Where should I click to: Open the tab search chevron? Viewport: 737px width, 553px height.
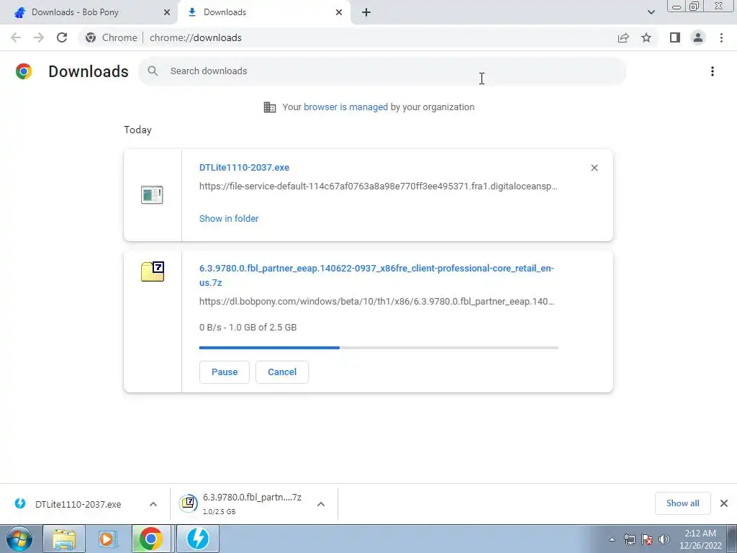[651, 12]
